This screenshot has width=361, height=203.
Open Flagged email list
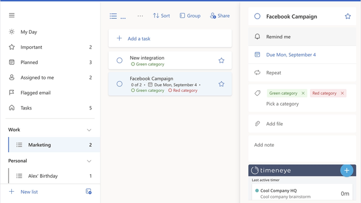pyautogui.click(x=50, y=92)
